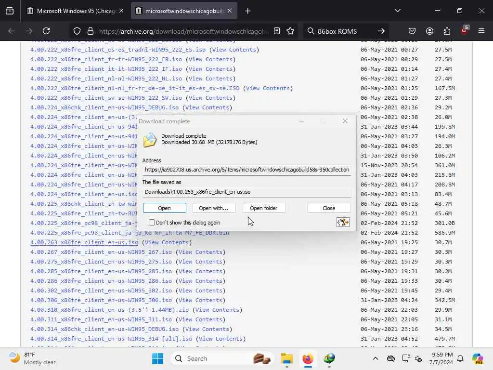Open WIN95_267.iso download link
This screenshot has height=370, width=493.
tap(101, 252)
